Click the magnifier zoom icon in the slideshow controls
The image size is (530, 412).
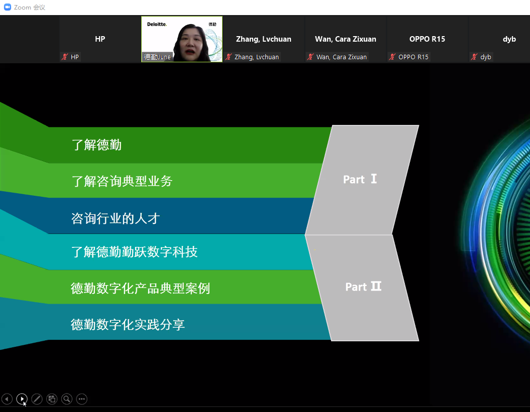point(67,399)
